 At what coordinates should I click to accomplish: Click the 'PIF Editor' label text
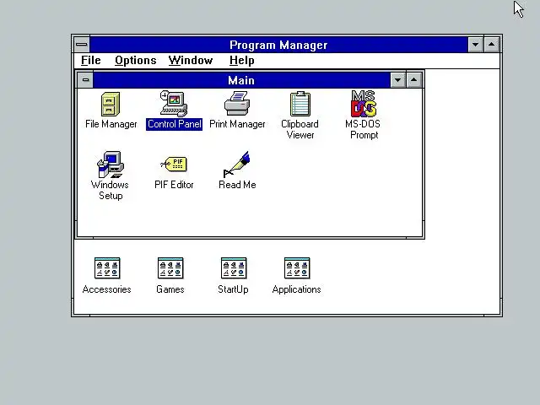174,185
